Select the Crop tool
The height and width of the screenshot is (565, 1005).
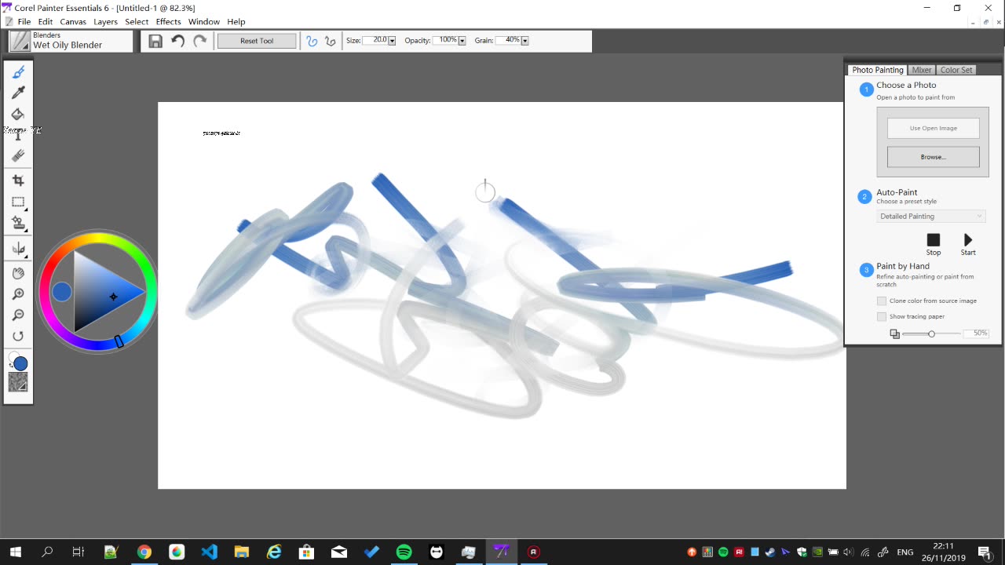(18, 180)
